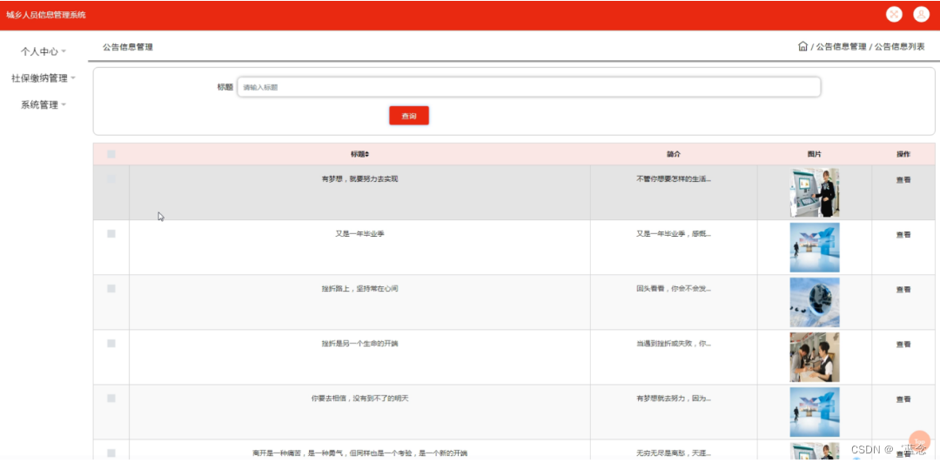Click the title 又是一年毕业季
Image resolution: width=940 pixels, height=463 pixels.
pyautogui.click(x=359, y=234)
